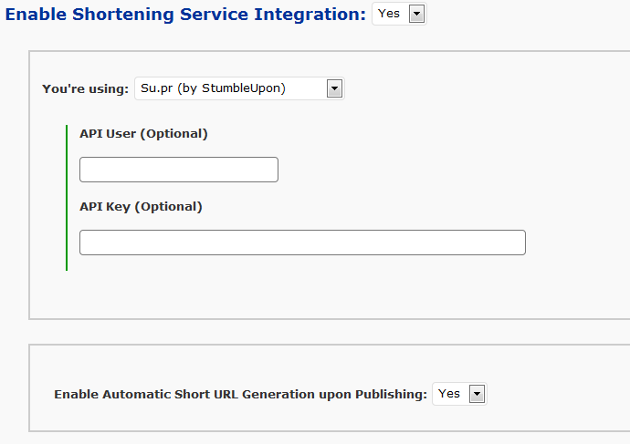The image size is (630, 444).
Task: Focus the API Key text field
Action: (x=302, y=243)
